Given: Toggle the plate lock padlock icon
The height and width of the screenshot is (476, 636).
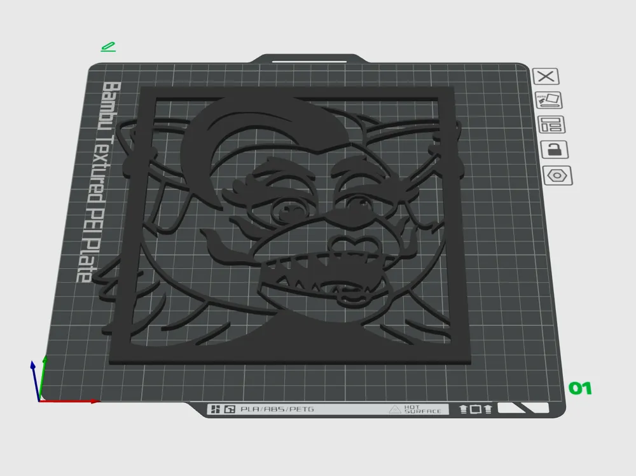Looking at the screenshot, I should tap(555, 149).
